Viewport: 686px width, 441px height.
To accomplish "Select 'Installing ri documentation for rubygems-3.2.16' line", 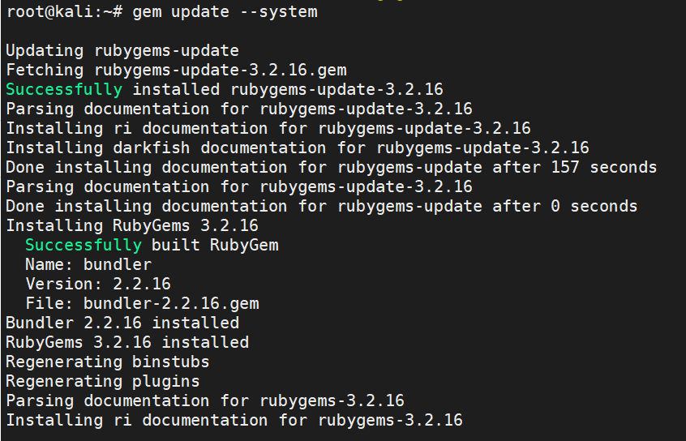I will point(234,420).
